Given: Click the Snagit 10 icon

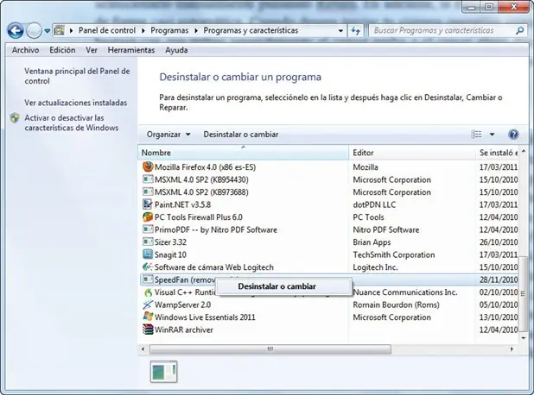Looking at the screenshot, I should pos(148,254).
